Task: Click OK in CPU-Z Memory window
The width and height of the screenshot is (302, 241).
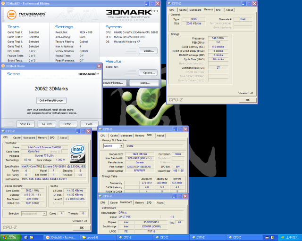Action: [x=248, y=100]
